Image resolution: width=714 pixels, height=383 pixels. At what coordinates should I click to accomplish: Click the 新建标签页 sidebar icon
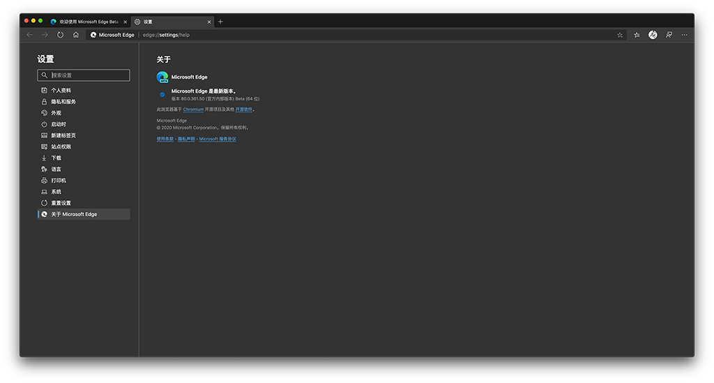44,135
